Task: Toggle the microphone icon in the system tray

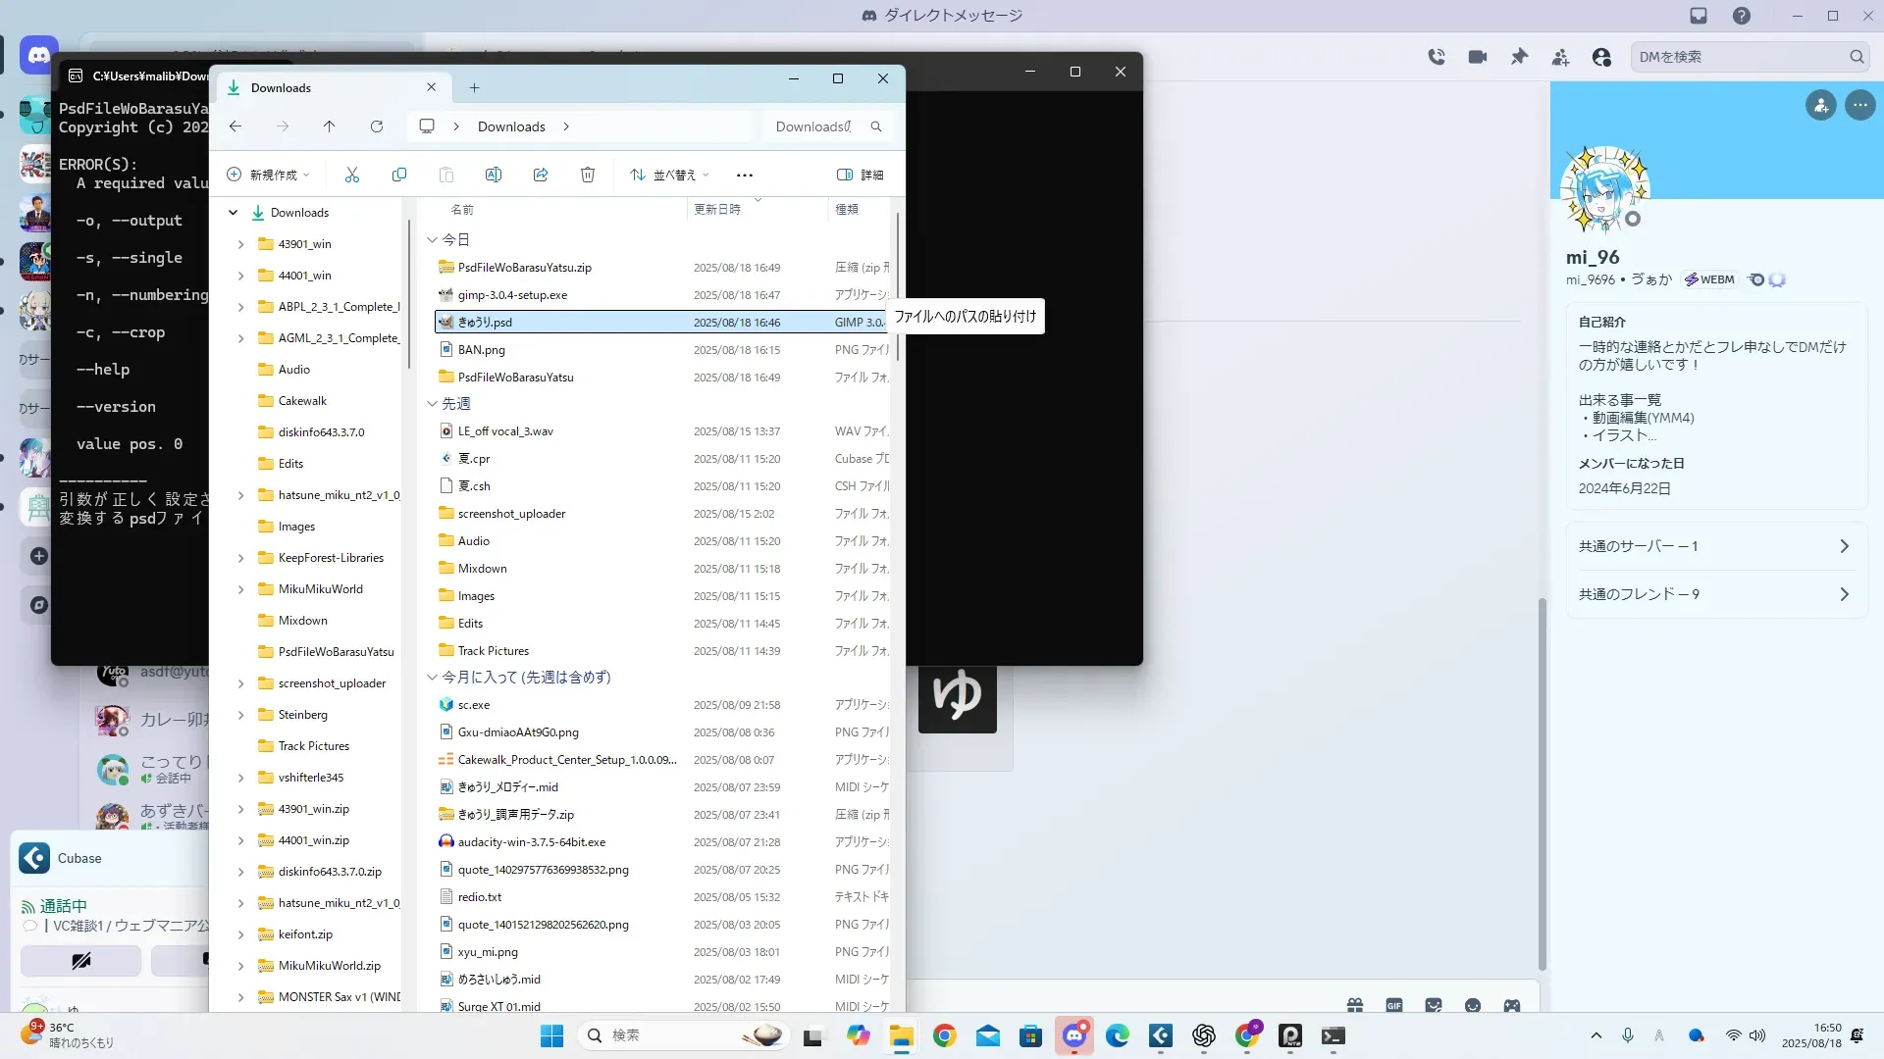Action: pyautogui.click(x=1628, y=1035)
